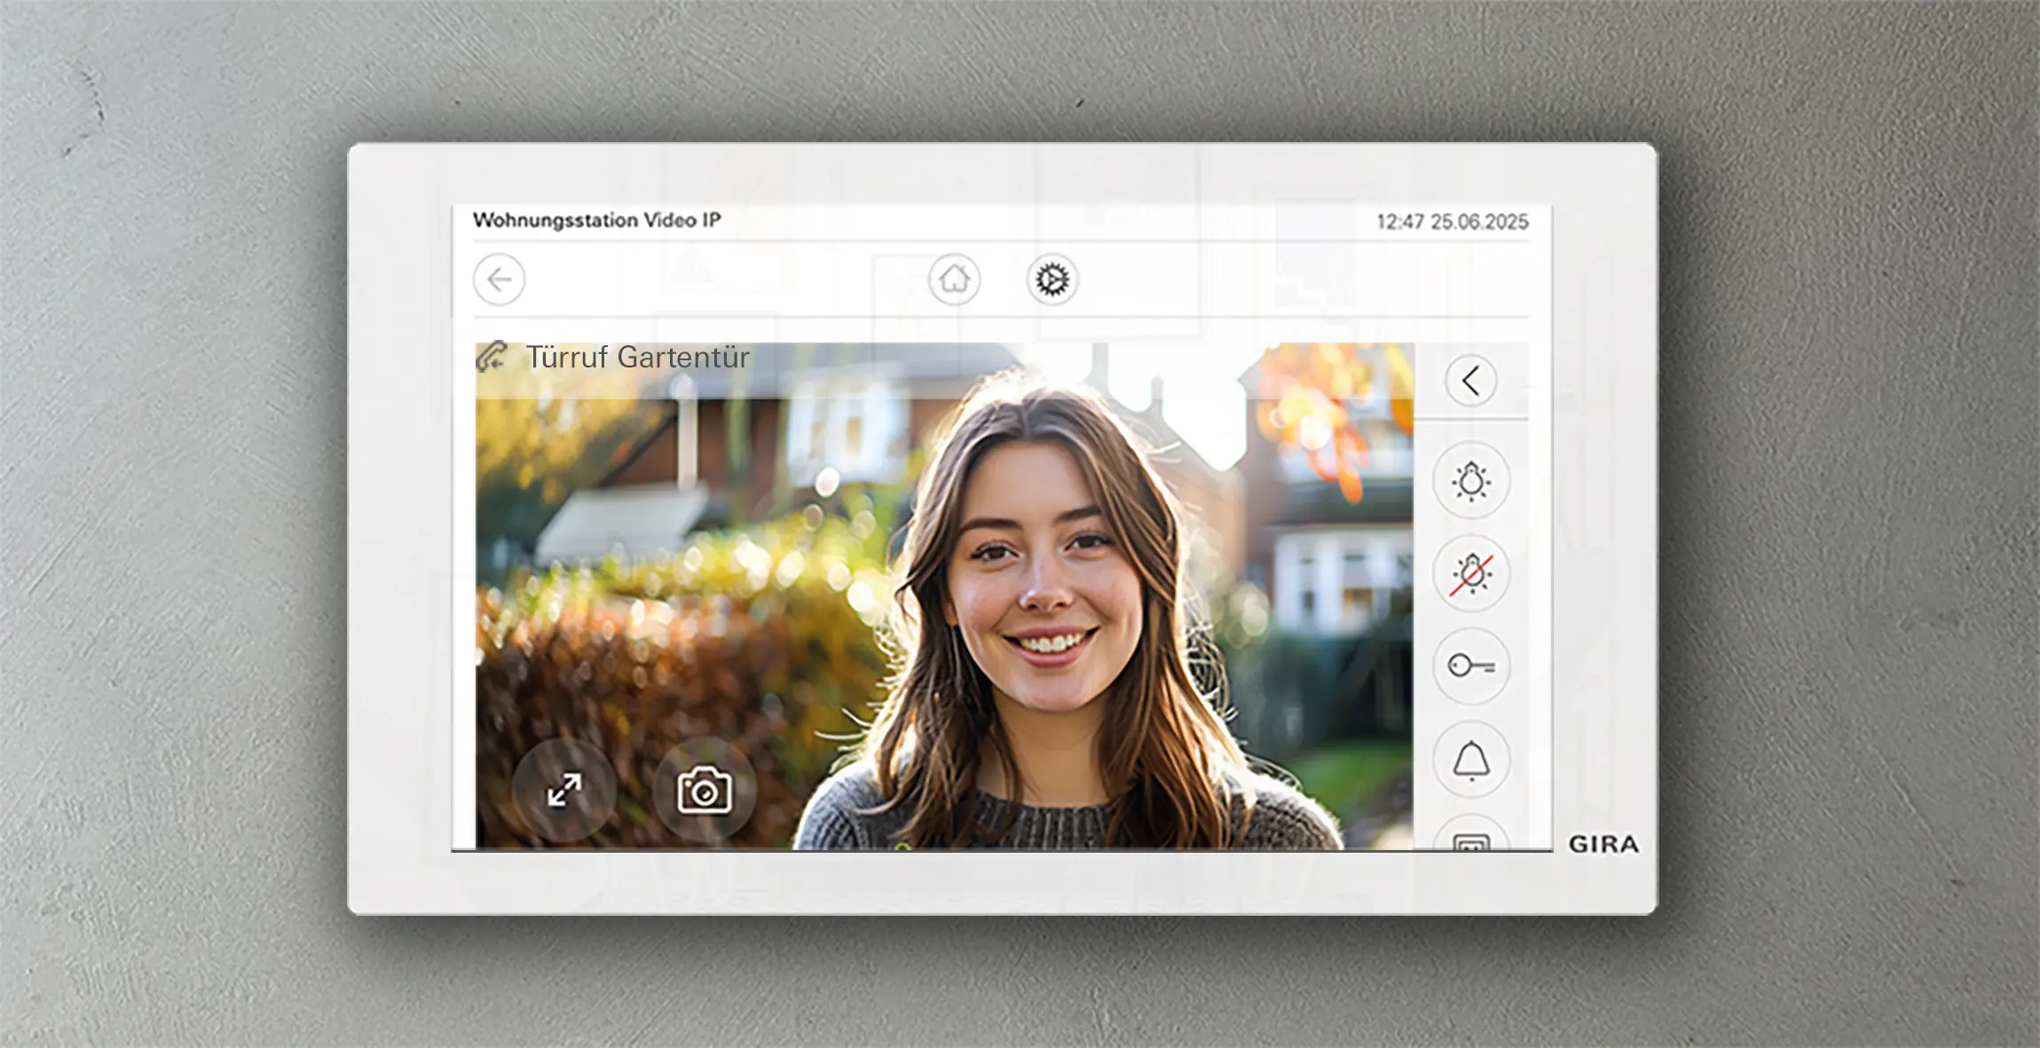Open settings via the gear icon
Image resolution: width=2040 pixels, height=1048 pixels.
(x=1052, y=280)
